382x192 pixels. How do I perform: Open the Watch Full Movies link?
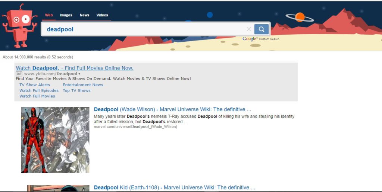click(37, 96)
